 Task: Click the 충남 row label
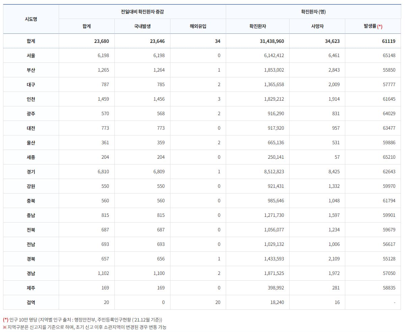pyautogui.click(x=31, y=215)
